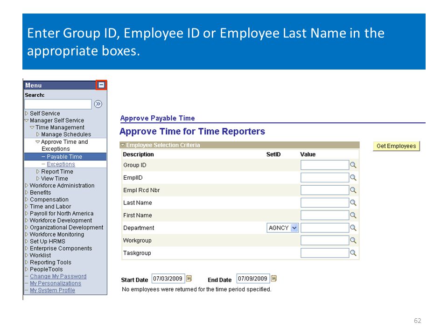Click into the menu Search text box
The image size is (448, 336).
(58, 104)
